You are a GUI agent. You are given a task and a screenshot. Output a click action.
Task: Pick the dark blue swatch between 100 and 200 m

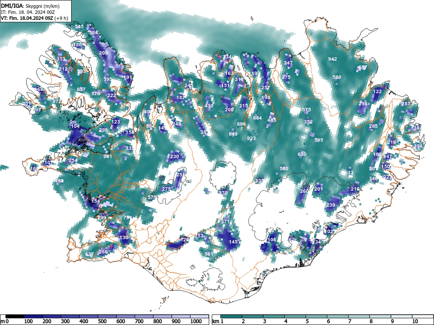click(x=33, y=316)
